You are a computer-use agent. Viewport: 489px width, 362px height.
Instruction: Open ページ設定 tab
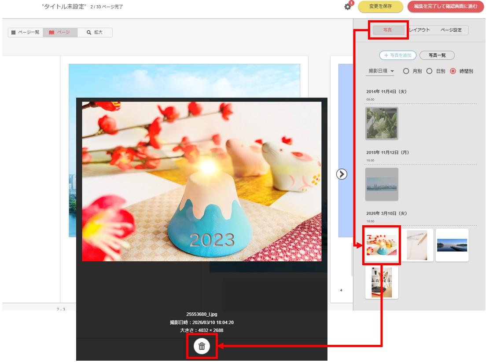tap(451, 30)
